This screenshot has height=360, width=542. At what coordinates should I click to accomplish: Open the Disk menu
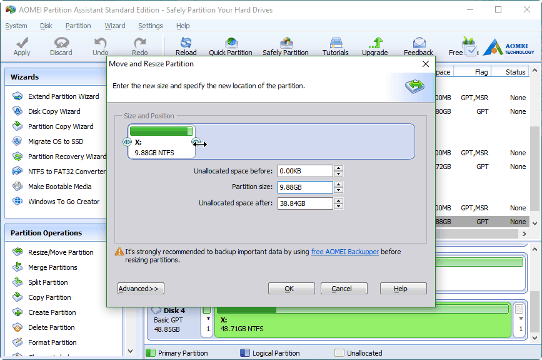(x=46, y=26)
